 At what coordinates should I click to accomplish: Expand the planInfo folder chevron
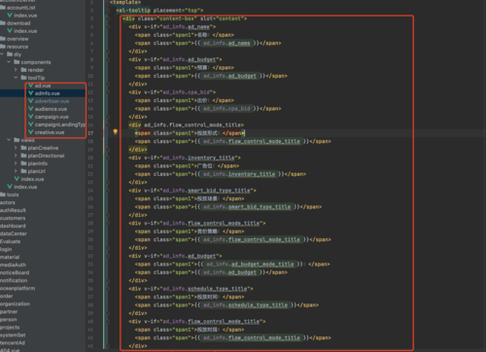(x=16, y=163)
